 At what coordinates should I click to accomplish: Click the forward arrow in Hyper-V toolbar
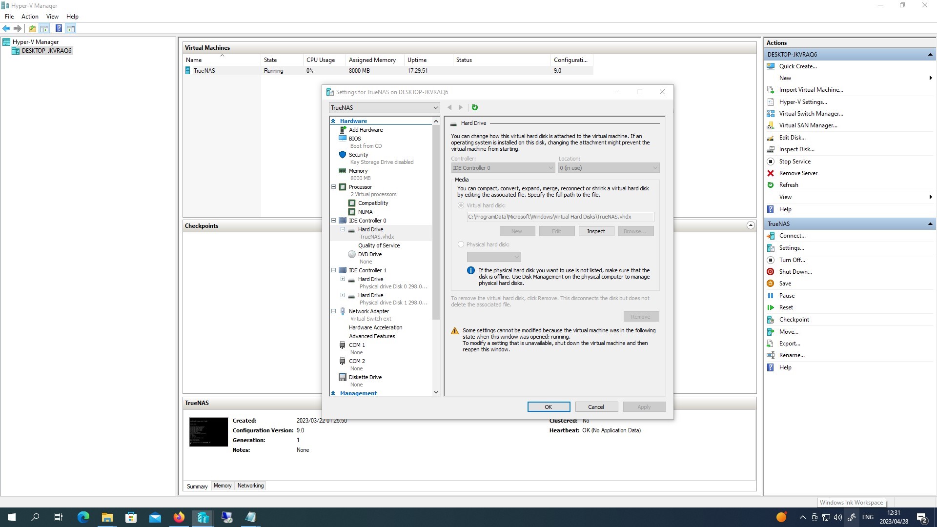18,28
